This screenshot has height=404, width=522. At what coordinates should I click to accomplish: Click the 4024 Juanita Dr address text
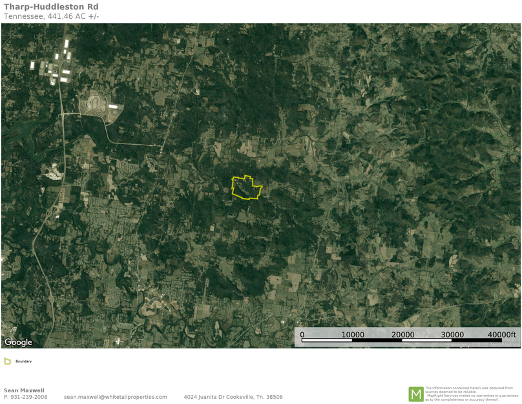(x=233, y=397)
